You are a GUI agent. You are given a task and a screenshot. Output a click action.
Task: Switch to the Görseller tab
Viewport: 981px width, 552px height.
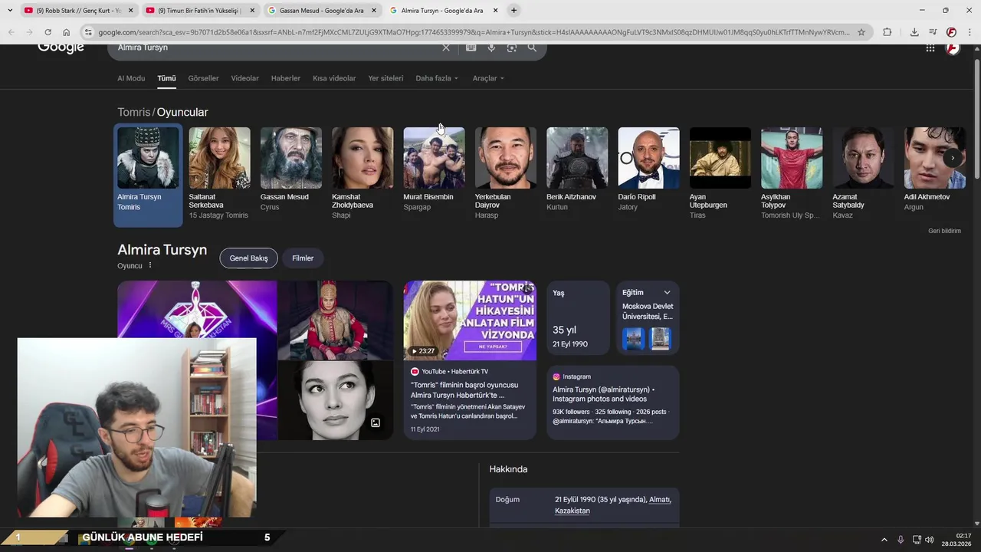pyautogui.click(x=203, y=78)
